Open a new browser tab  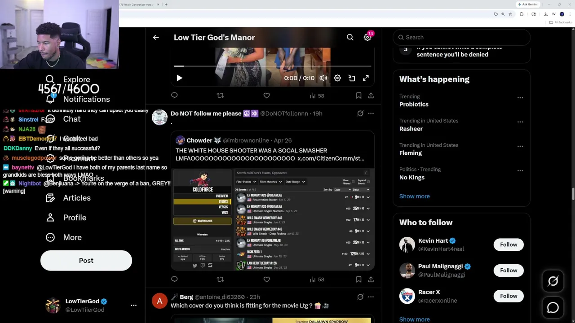coord(166,4)
